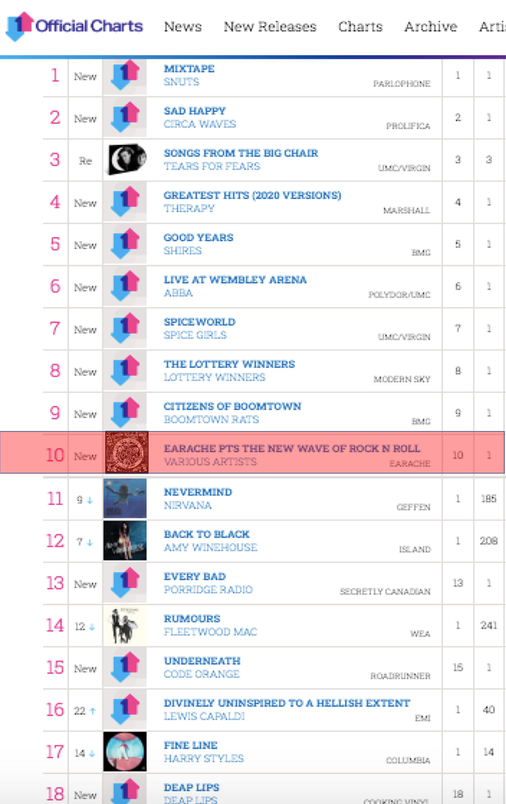Open the Charts navigation tab
The width and height of the screenshot is (506, 804).
pyautogui.click(x=360, y=26)
